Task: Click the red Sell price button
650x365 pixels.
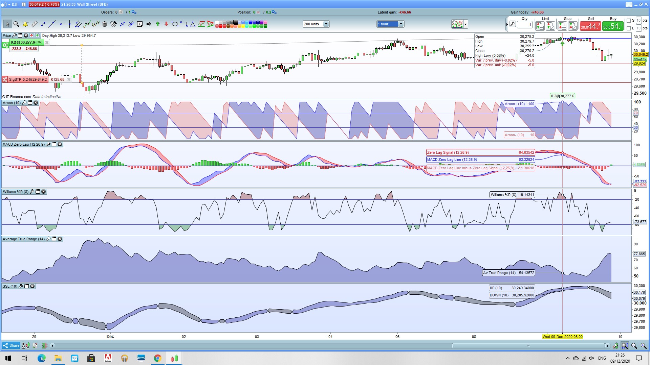Action: click(x=590, y=26)
